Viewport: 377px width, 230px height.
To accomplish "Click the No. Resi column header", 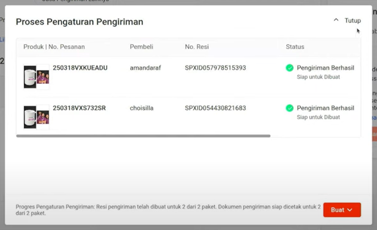I will (x=196, y=47).
